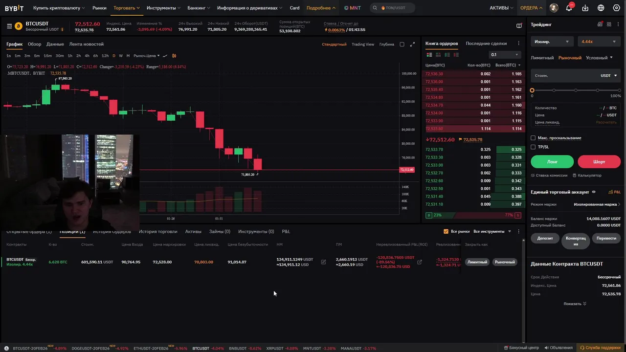Toggle the eye icon near Единый торговый аккаунт
Screen dimensions: 626x352
pos(594,192)
